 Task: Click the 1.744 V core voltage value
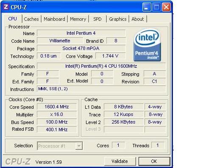click(111, 56)
